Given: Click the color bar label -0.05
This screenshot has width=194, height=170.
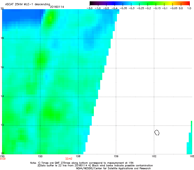Looking at the screenshot, I should 174,8.
